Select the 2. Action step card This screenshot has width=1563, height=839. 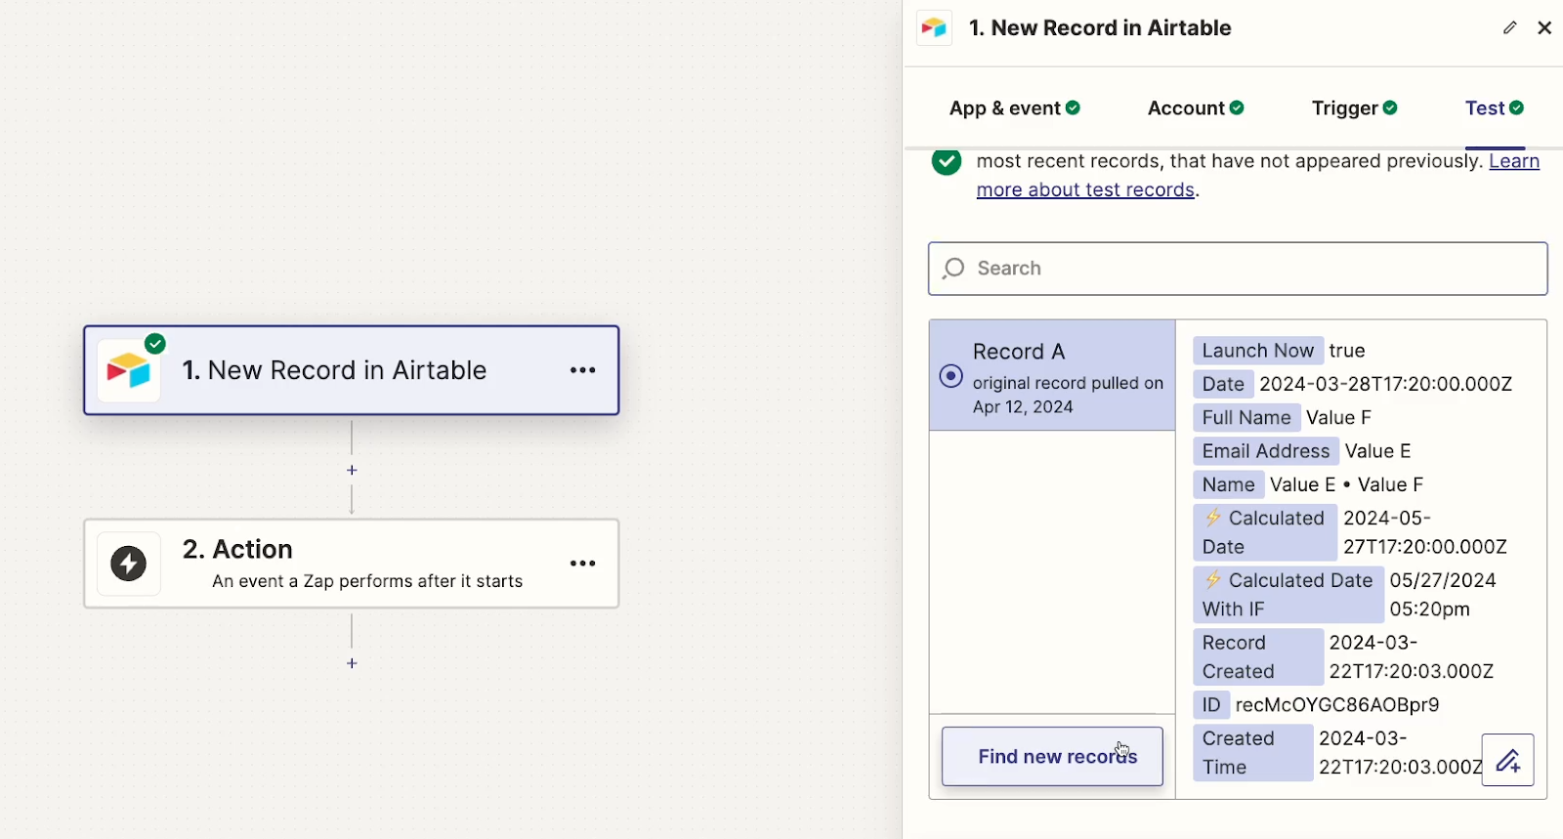[352, 564]
